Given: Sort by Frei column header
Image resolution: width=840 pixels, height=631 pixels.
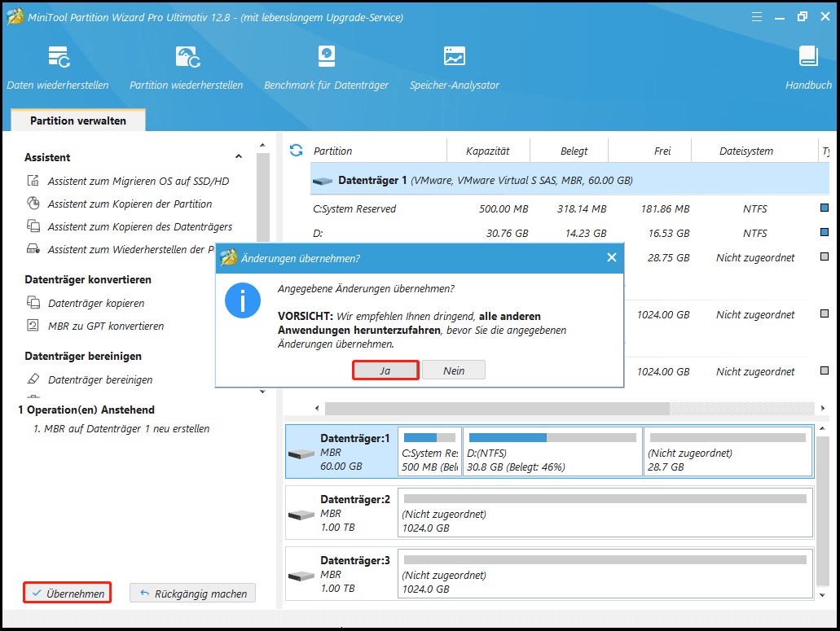Looking at the screenshot, I should point(662,151).
